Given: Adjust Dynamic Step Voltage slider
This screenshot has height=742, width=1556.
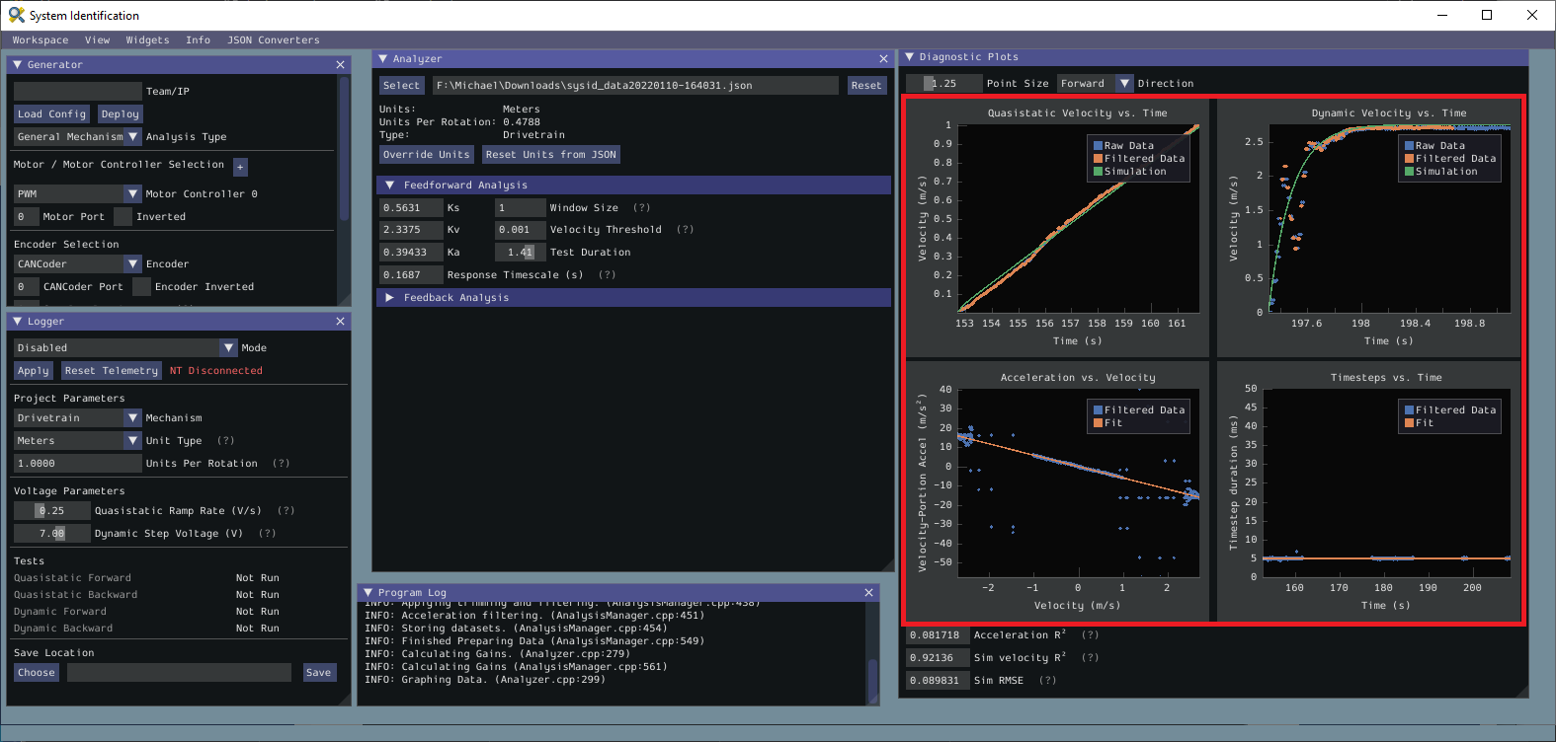Looking at the screenshot, I should click(52, 534).
